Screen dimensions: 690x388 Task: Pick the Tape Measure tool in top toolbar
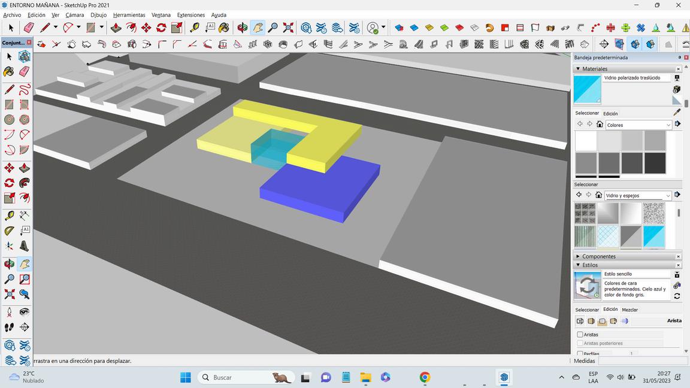[195, 28]
